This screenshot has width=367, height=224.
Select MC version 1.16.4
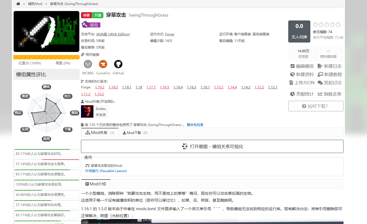(x=178, y=87)
